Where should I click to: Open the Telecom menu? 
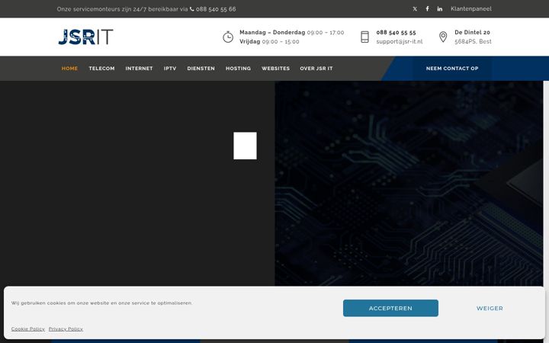(101, 69)
